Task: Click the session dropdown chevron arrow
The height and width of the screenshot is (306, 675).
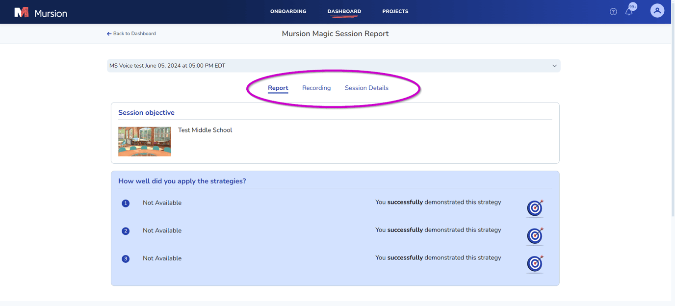Action: point(554,66)
